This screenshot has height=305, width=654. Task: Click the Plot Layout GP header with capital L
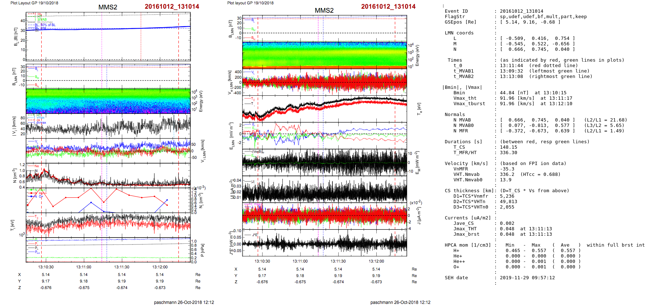(34, 3)
